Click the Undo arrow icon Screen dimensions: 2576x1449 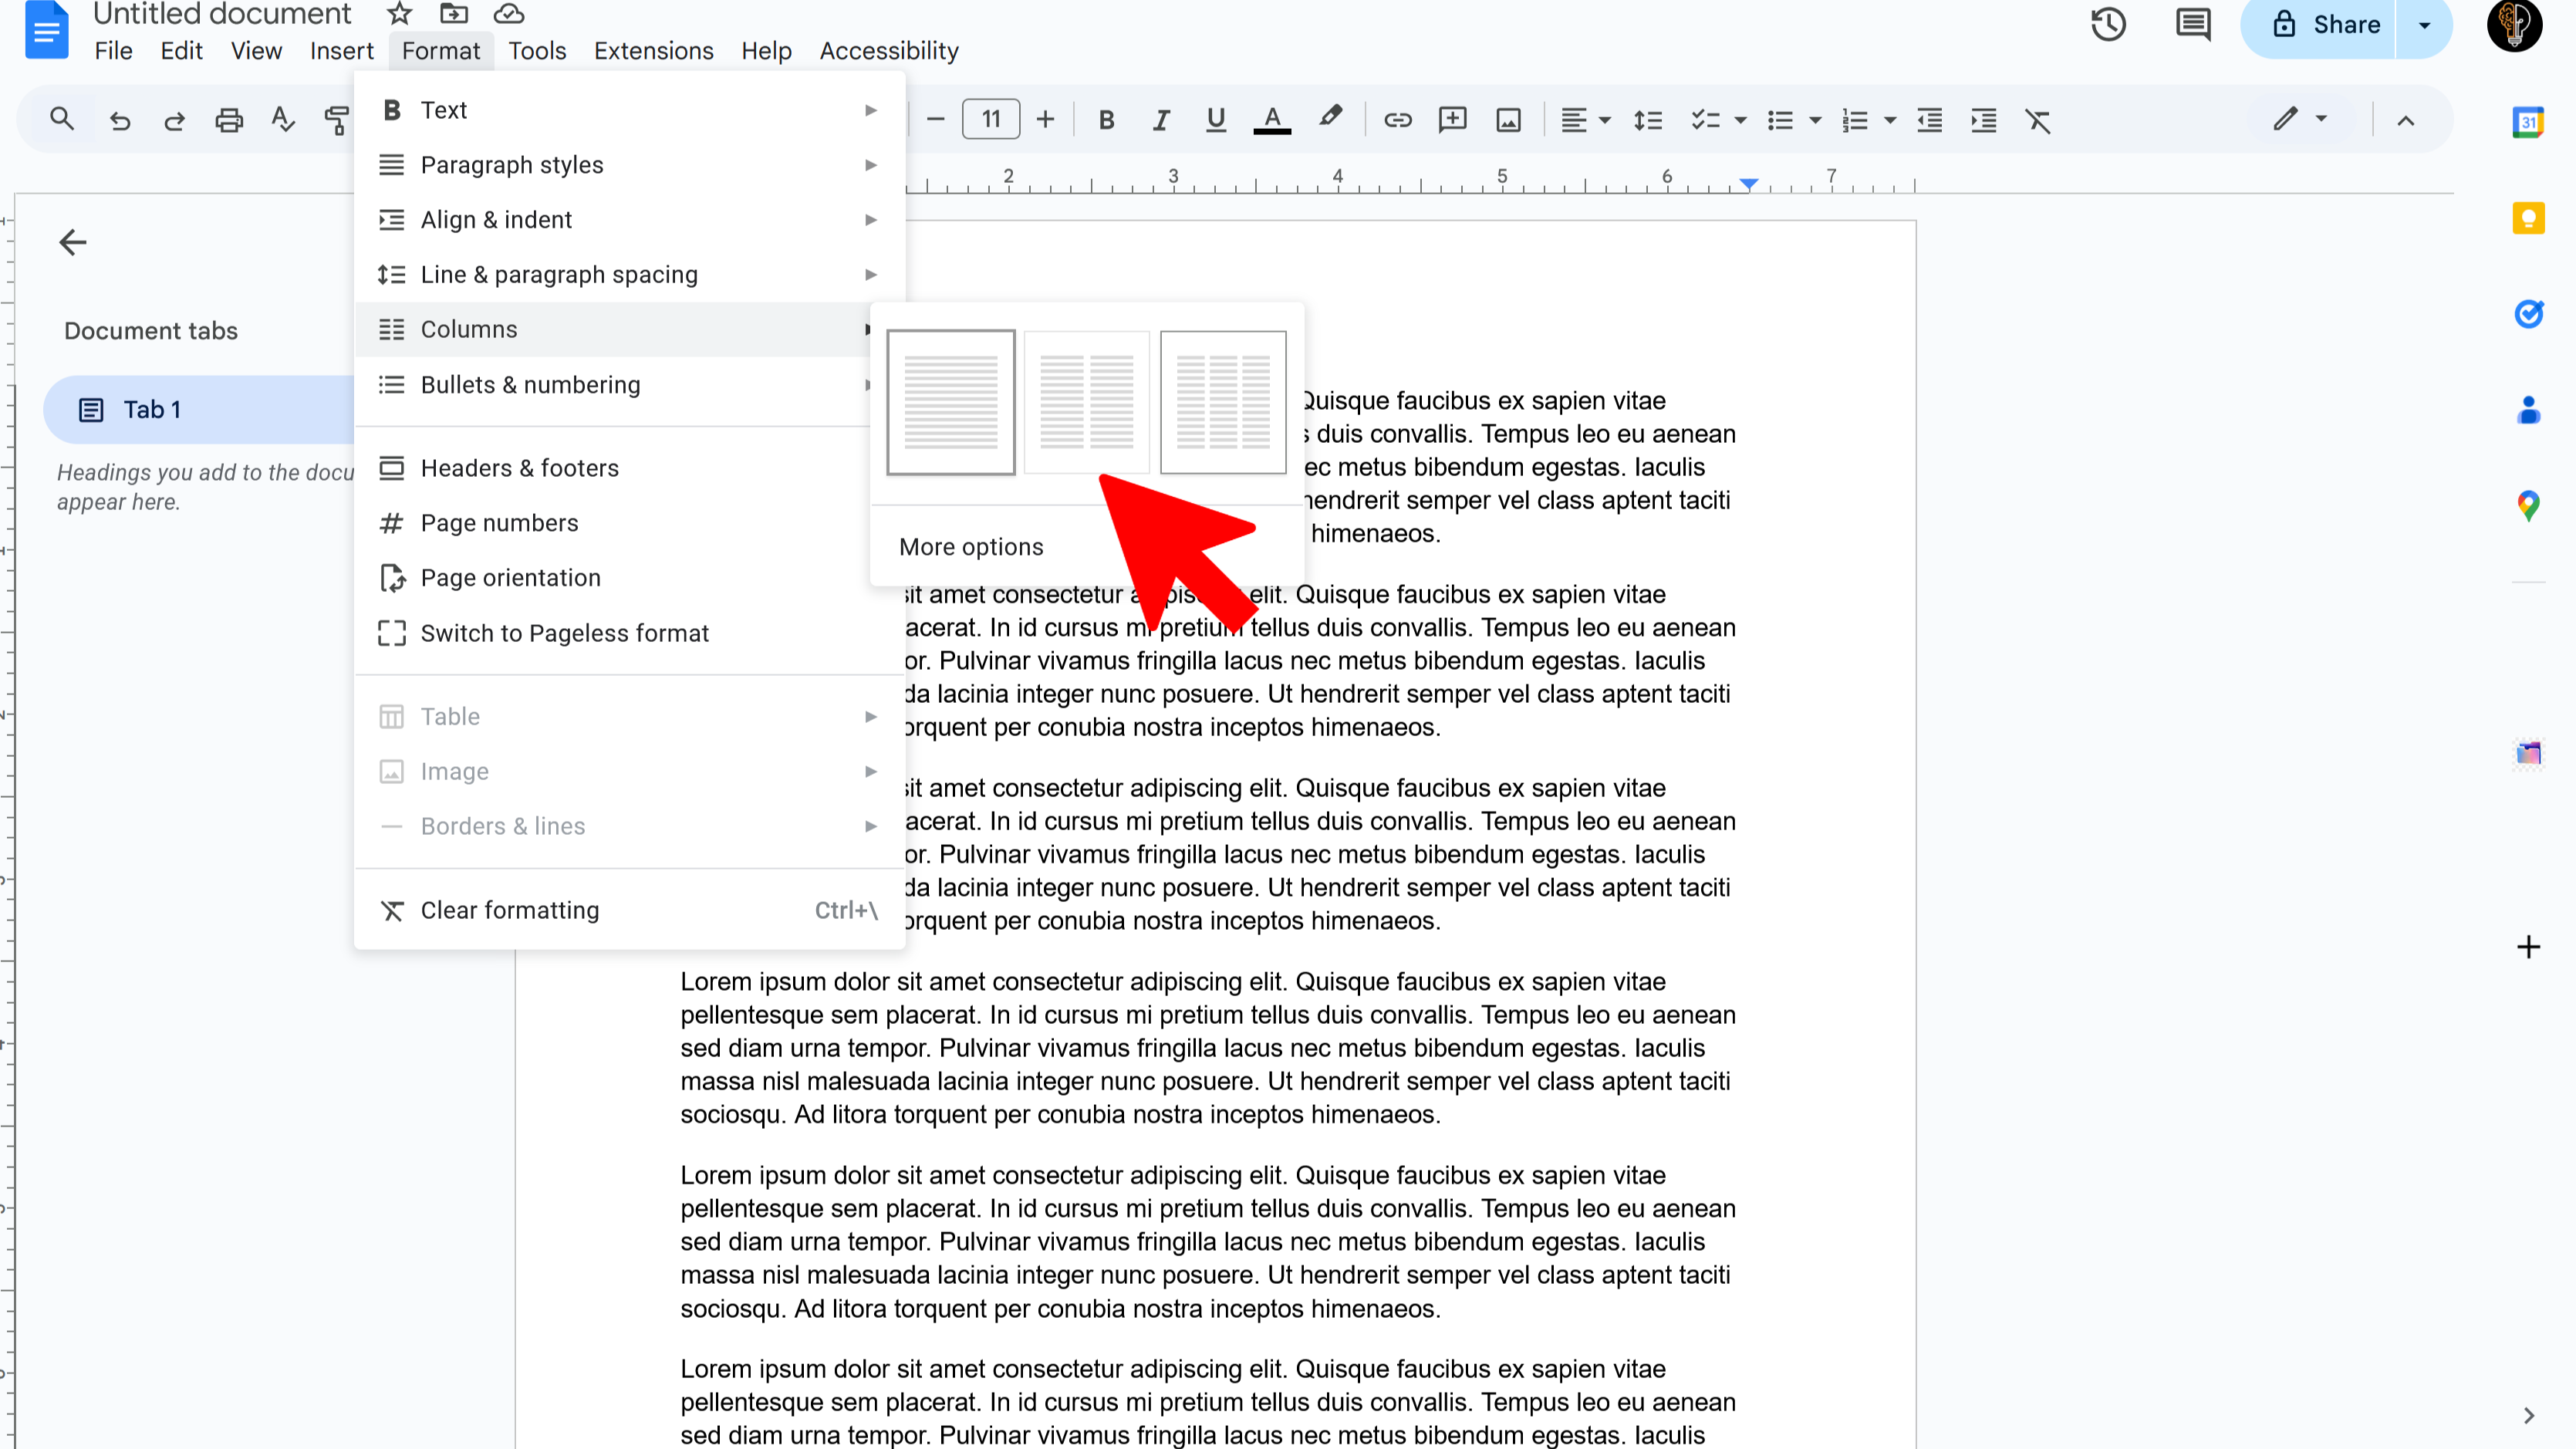point(120,121)
